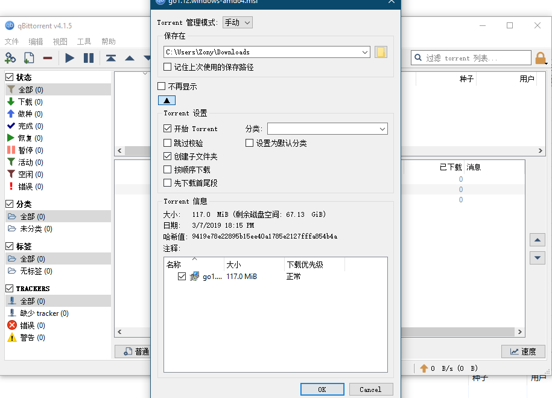Toggle the TRACKERS section checkbox
This screenshot has height=398, width=552.
(x=10, y=288)
